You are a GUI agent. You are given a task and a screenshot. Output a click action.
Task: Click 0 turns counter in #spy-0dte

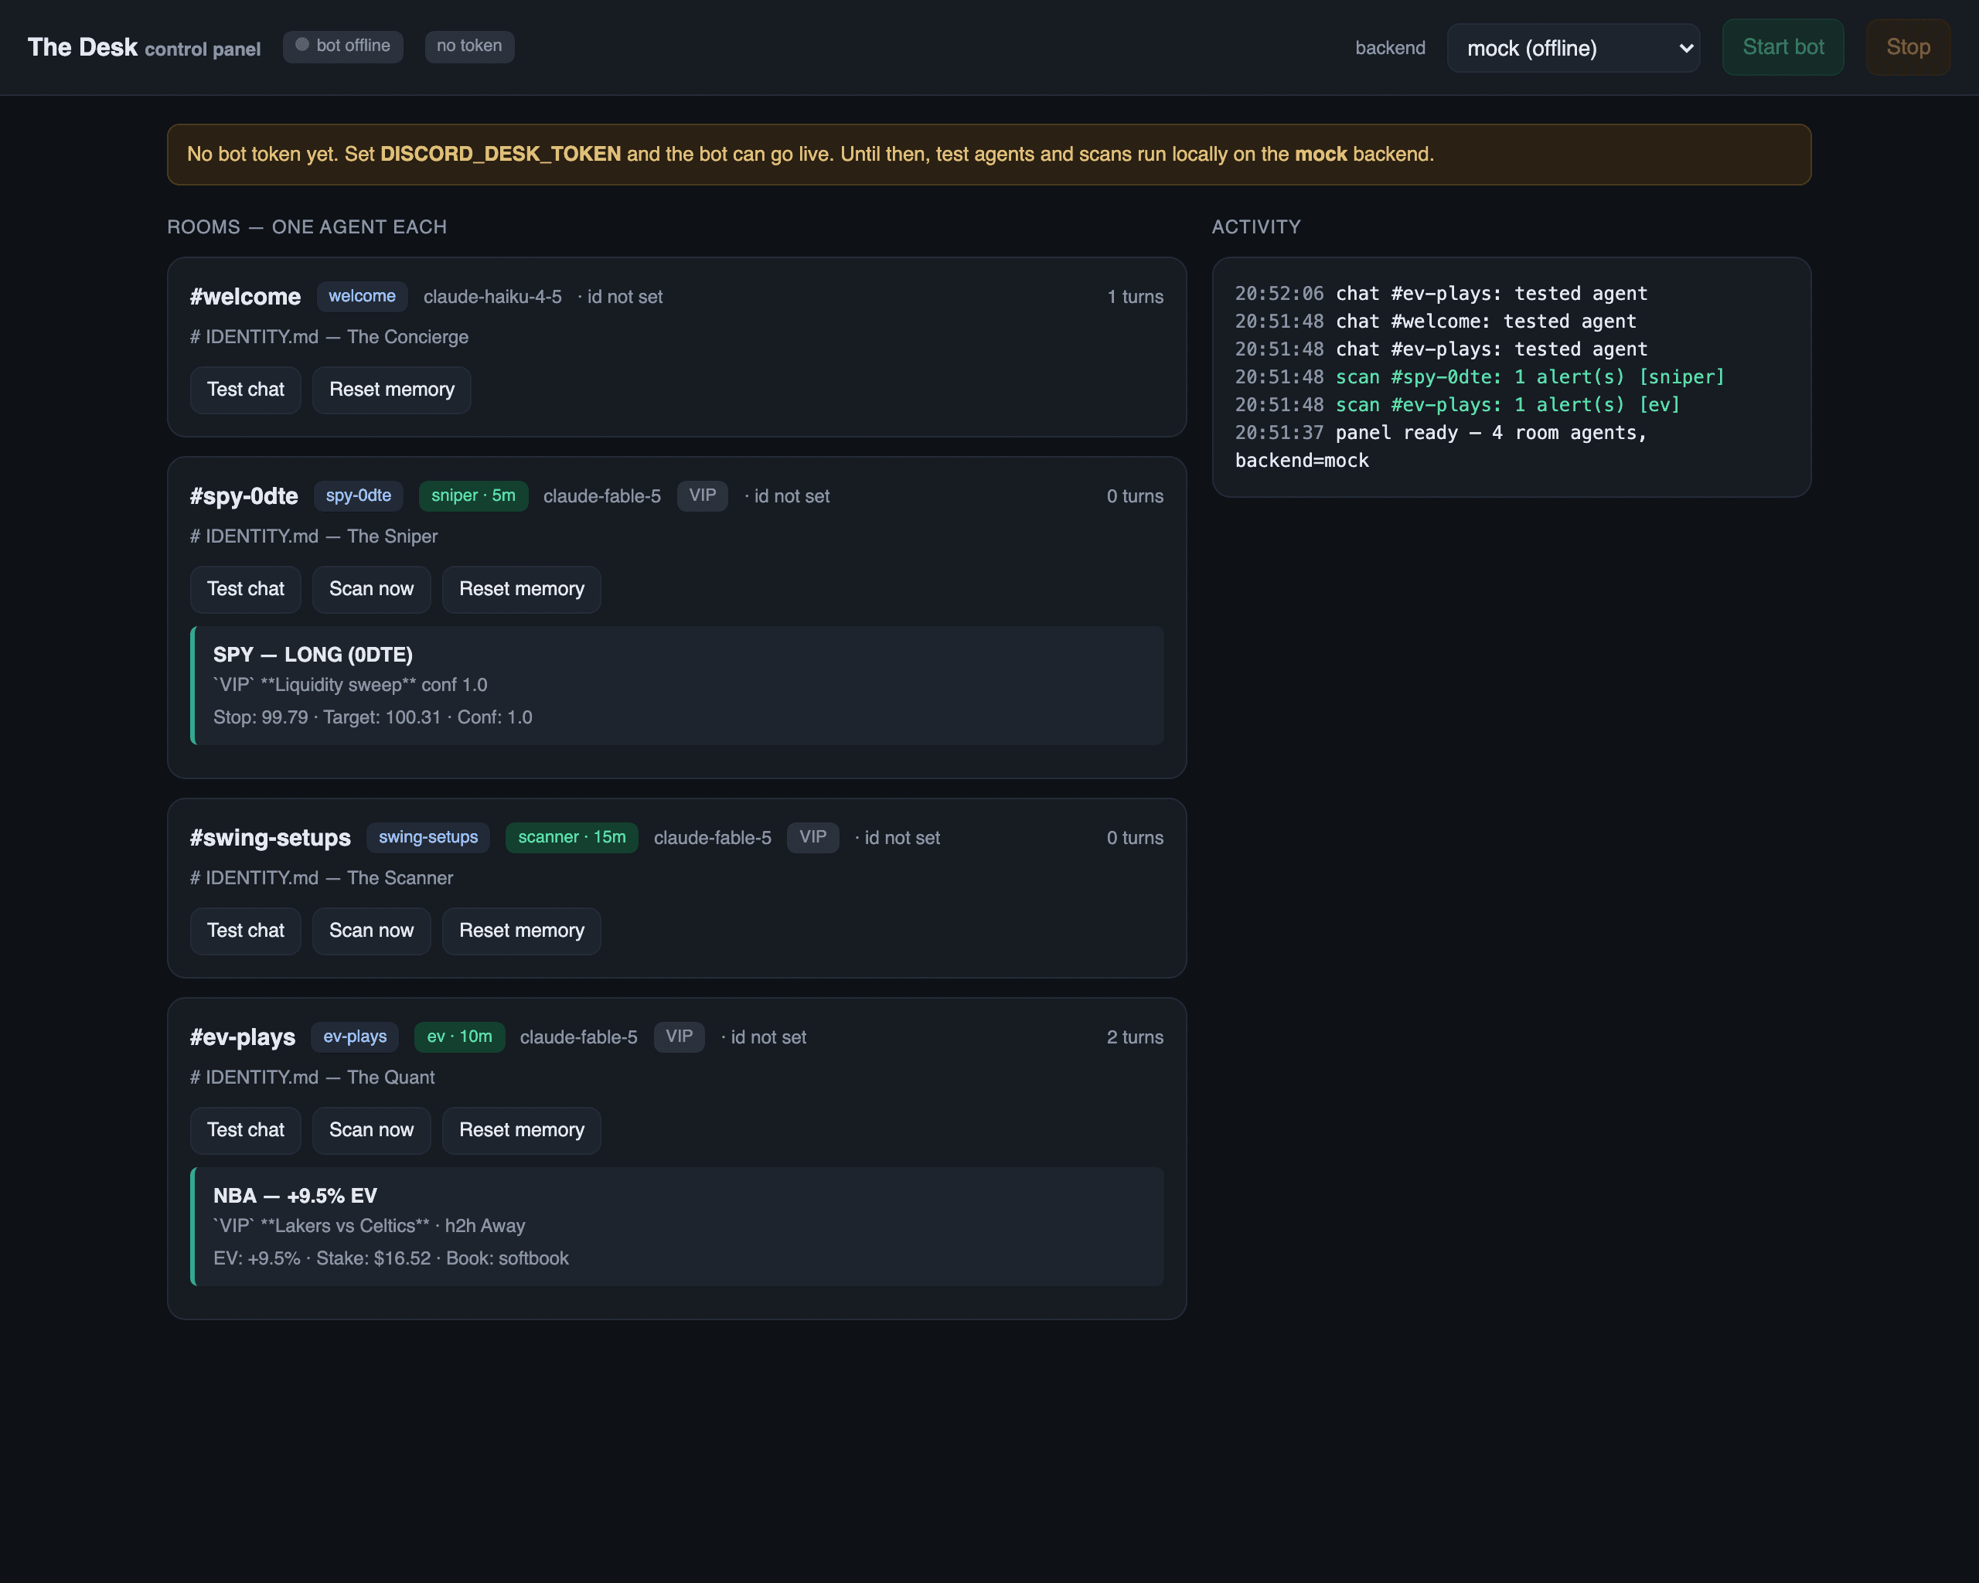tap(1135, 496)
